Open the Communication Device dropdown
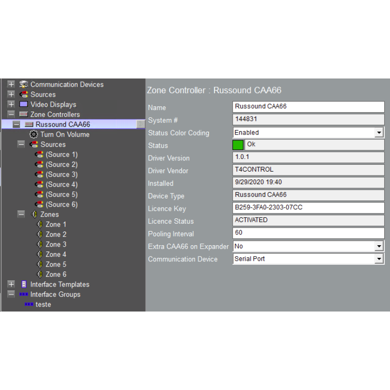 click(x=379, y=259)
